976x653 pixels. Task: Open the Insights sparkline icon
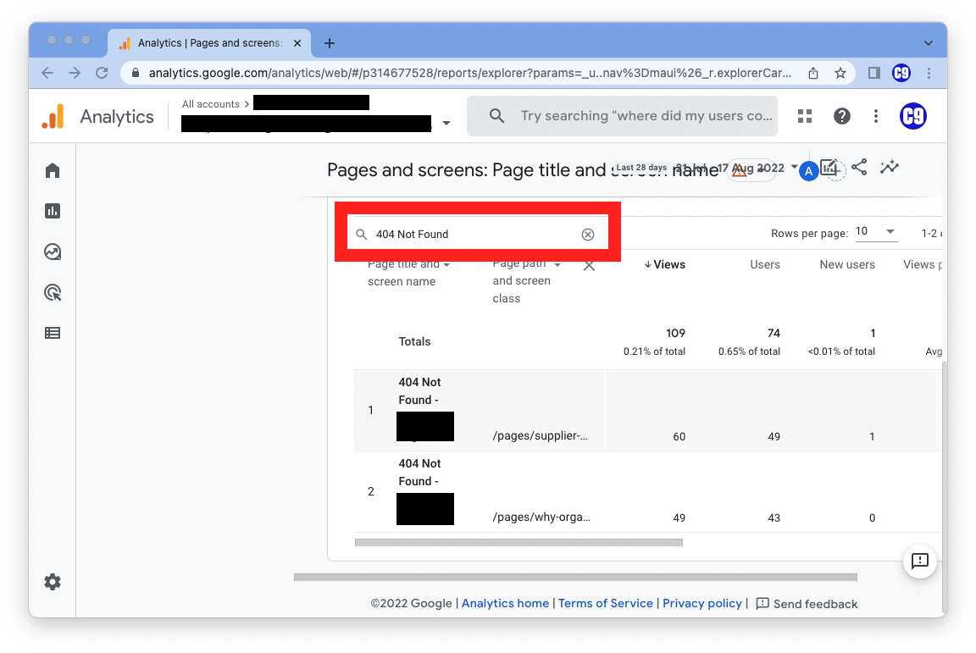pyautogui.click(x=889, y=167)
